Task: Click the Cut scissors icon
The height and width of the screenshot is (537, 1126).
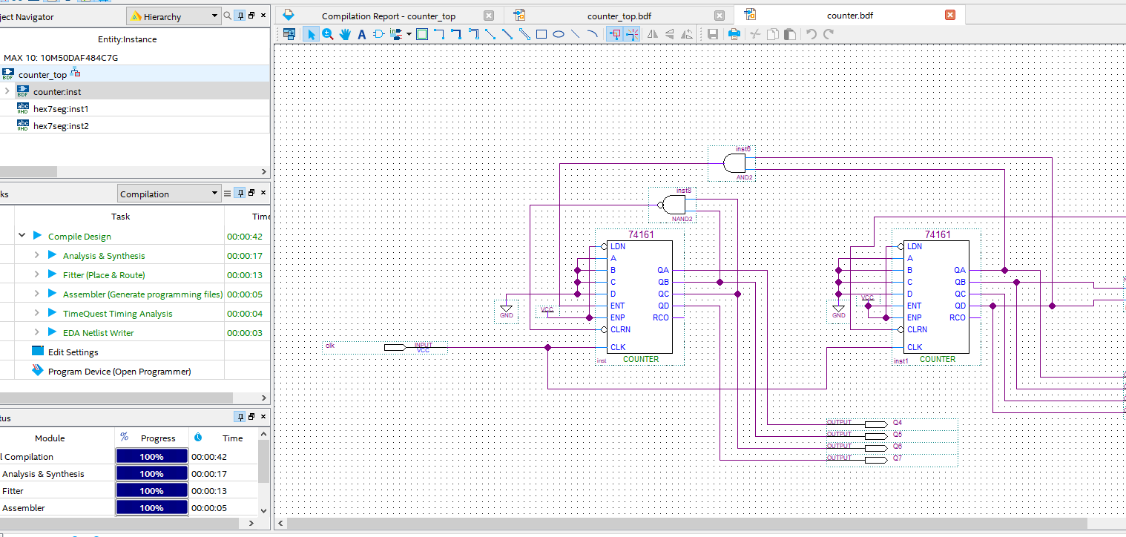Action: [x=755, y=34]
